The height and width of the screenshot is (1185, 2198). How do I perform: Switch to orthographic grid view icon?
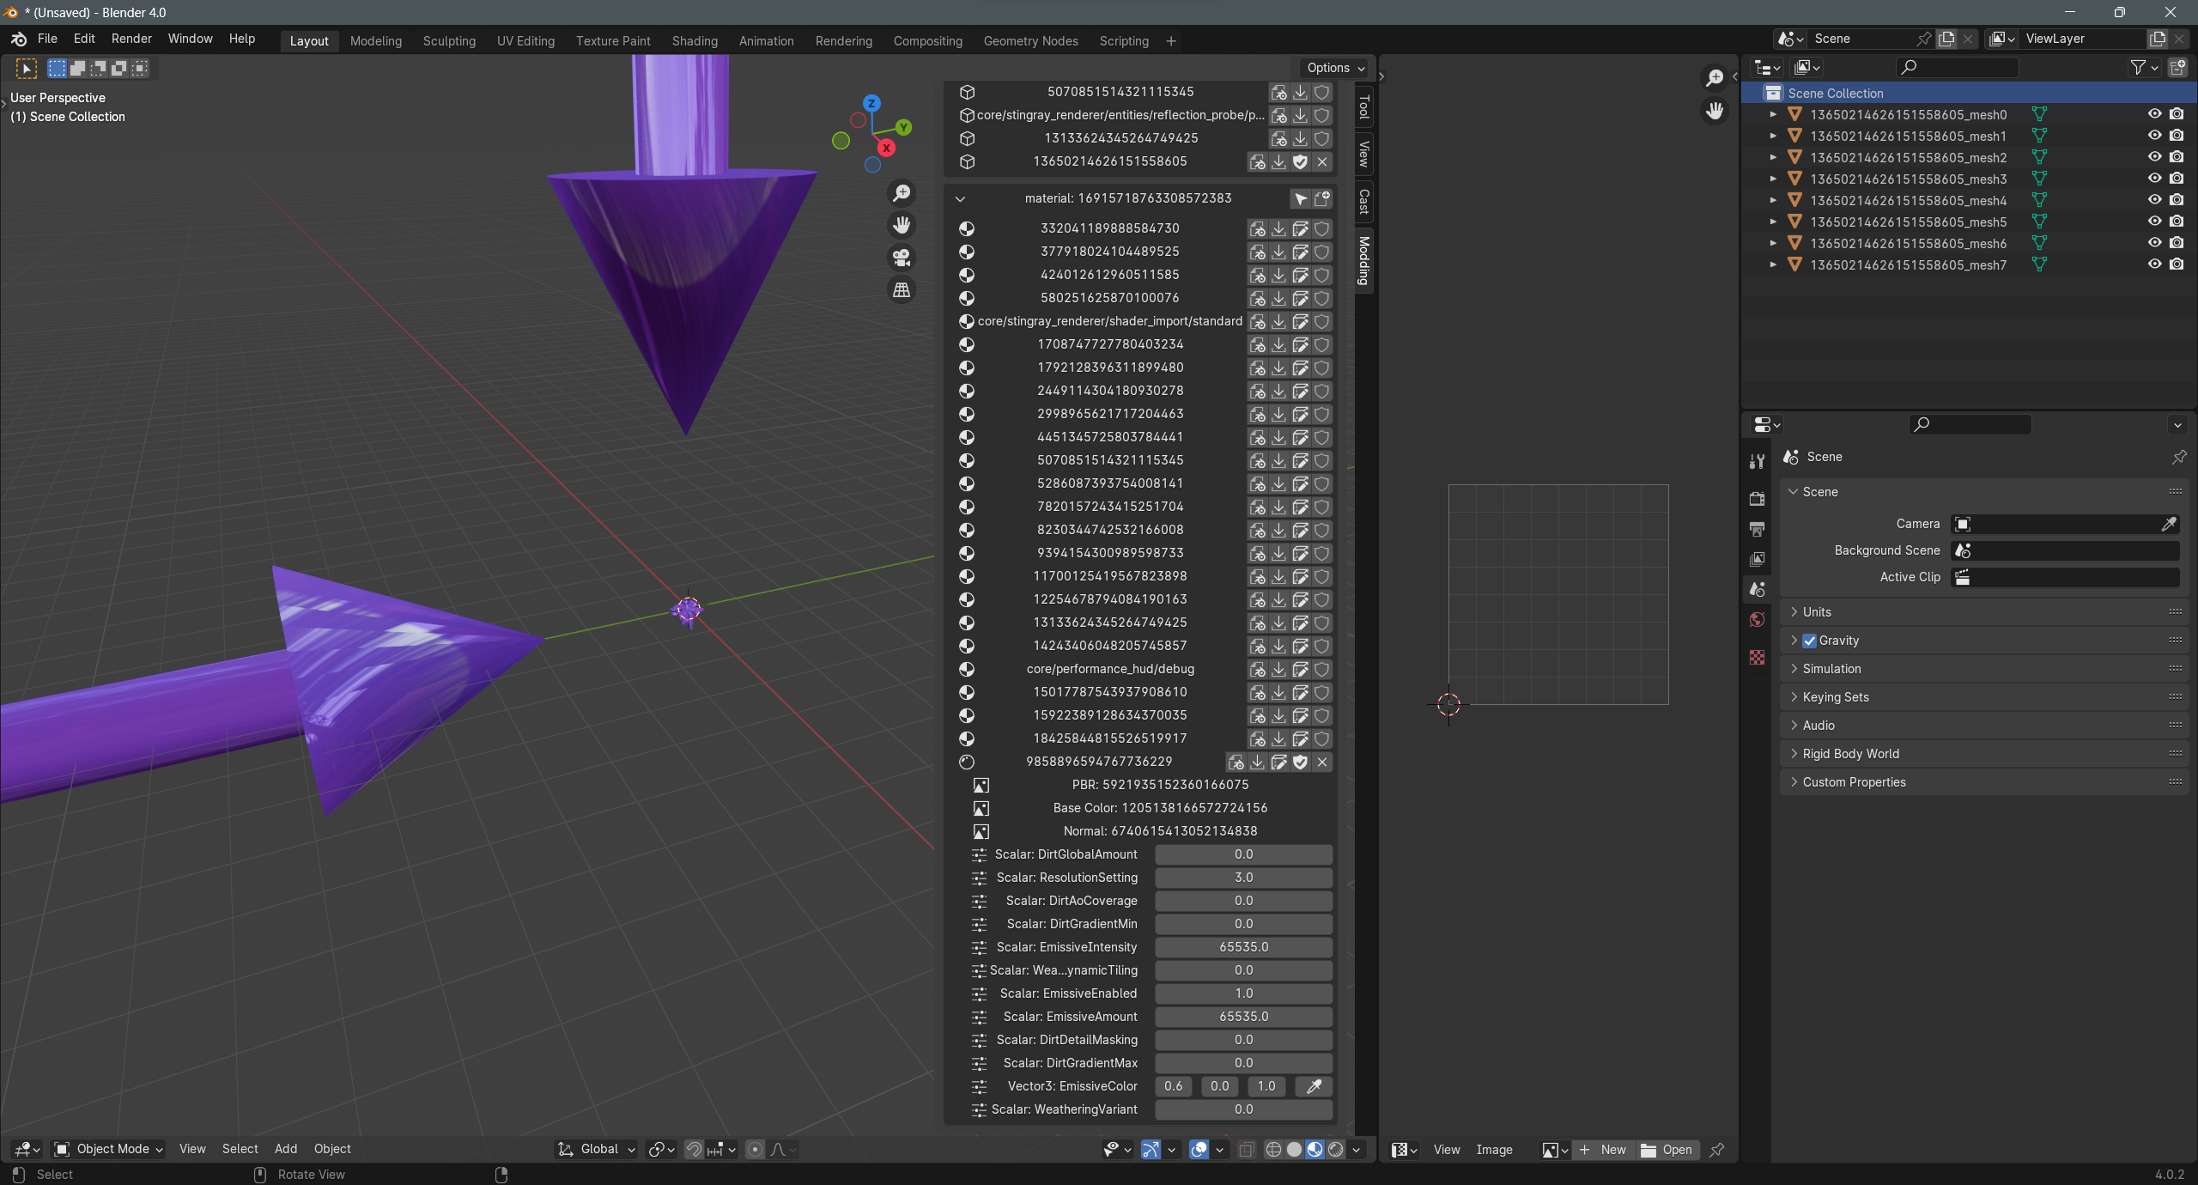point(902,290)
